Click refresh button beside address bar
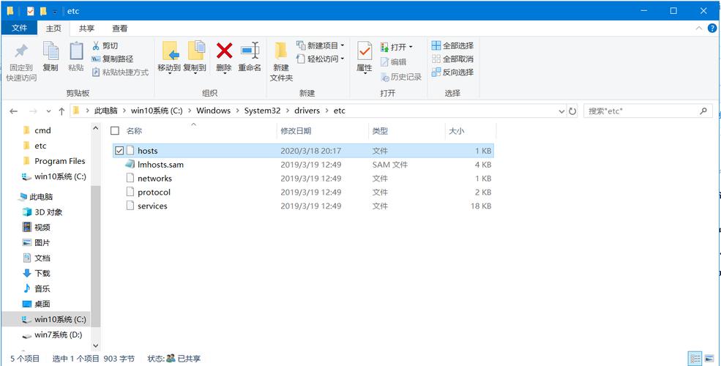Image resolution: width=721 pixels, height=366 pixels. [572, 111]
